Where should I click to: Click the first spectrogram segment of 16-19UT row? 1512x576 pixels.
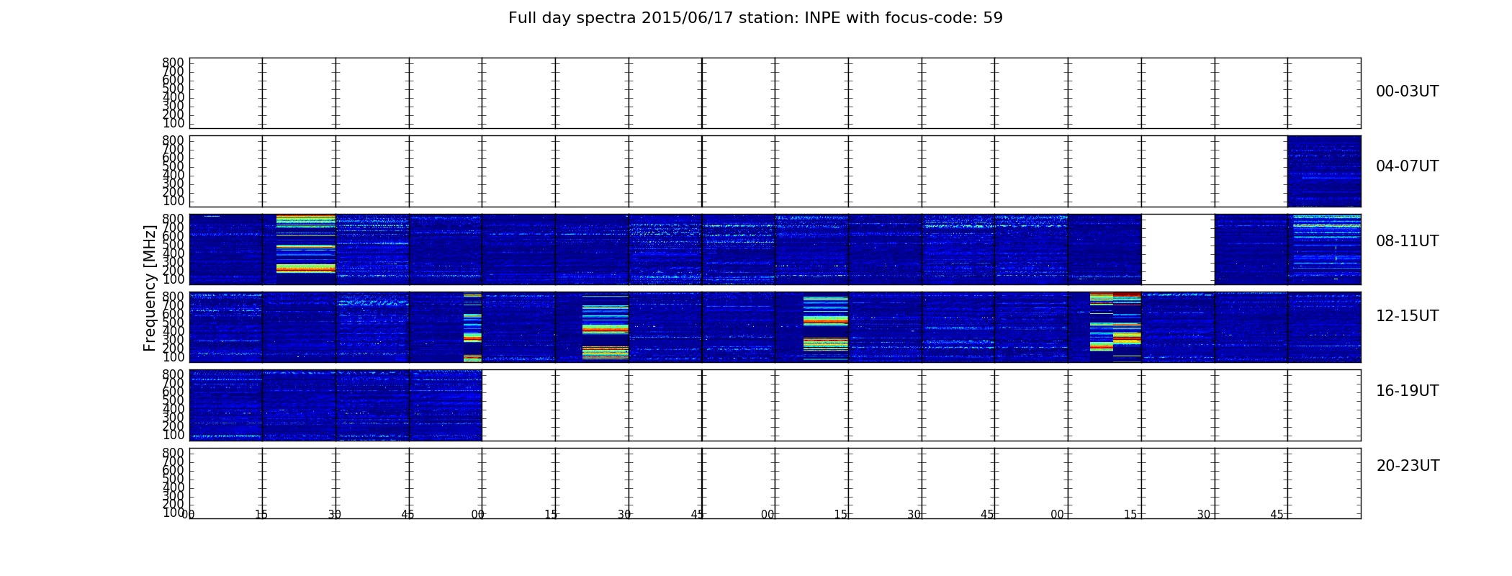pyautogui.click(x=226, y=405)
